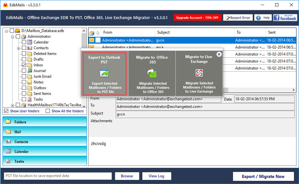Check the Sent Items folder checkbox
The height and width of the screenshot is (184, 299).
pos(24,94)
